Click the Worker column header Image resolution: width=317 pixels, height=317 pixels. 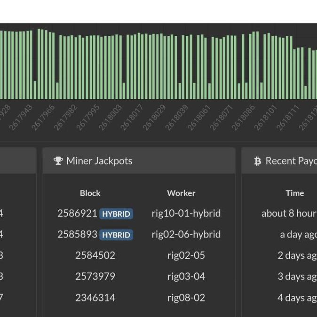point(181,193)
